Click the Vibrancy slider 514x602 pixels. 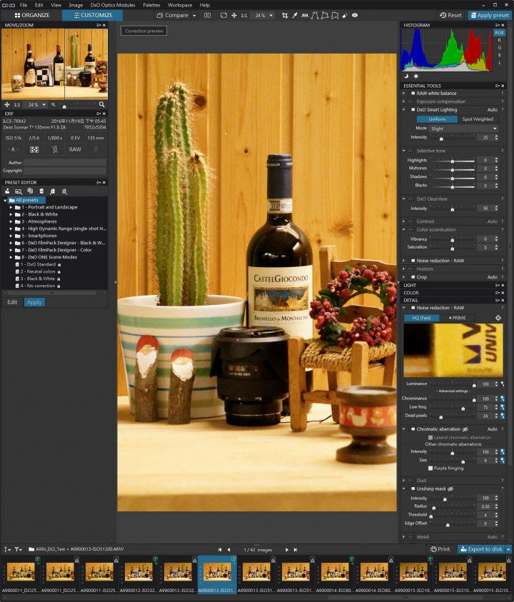pyautogui.click(x=452, y=239)
